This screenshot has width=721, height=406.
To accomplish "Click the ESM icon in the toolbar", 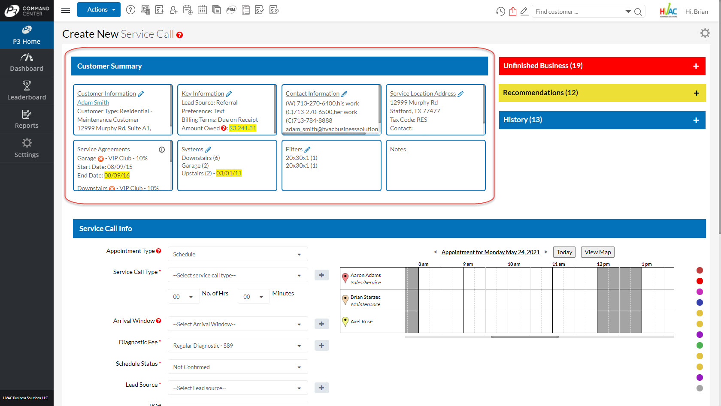I will [x=231, y=9].
